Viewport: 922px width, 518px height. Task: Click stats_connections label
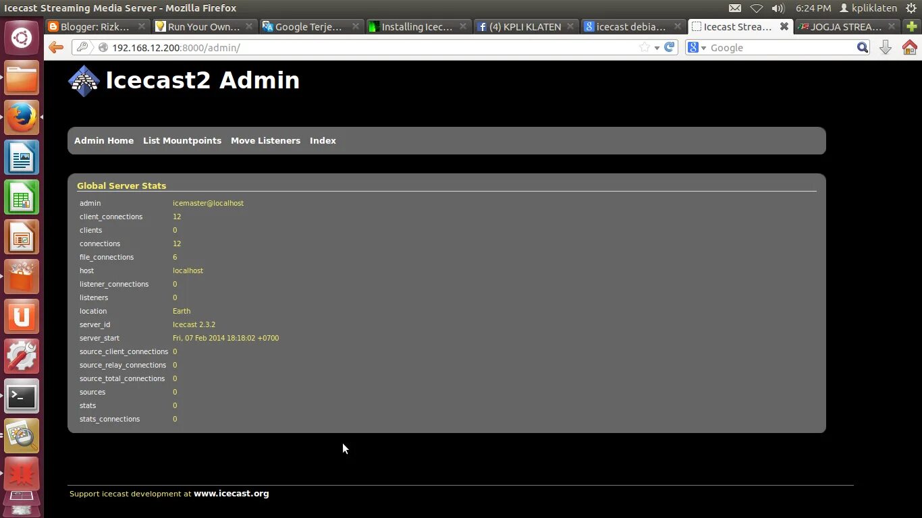coord(109,419)
